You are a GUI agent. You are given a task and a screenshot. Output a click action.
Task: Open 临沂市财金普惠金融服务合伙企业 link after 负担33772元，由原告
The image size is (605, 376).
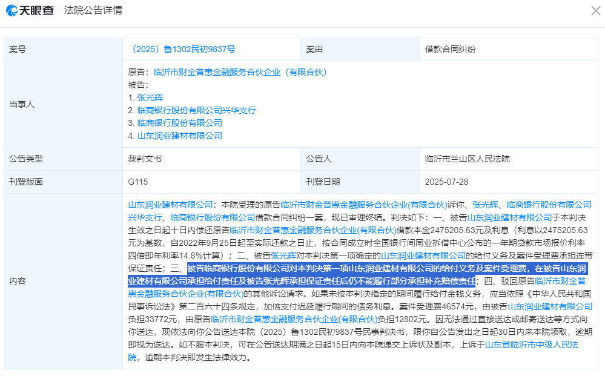coord(294,319)
